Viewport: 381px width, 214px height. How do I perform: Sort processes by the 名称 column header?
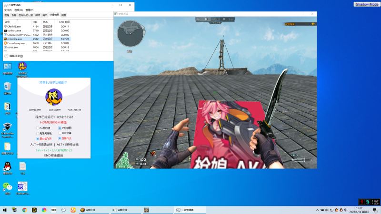(18, 22)
